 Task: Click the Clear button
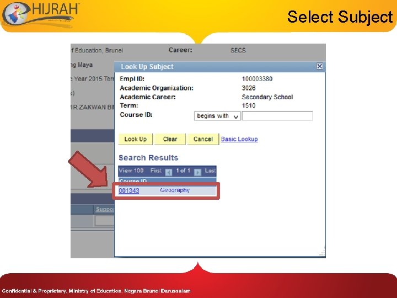point(170,139)
